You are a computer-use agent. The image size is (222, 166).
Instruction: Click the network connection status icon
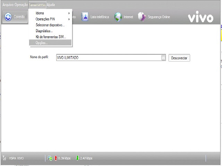50,158
